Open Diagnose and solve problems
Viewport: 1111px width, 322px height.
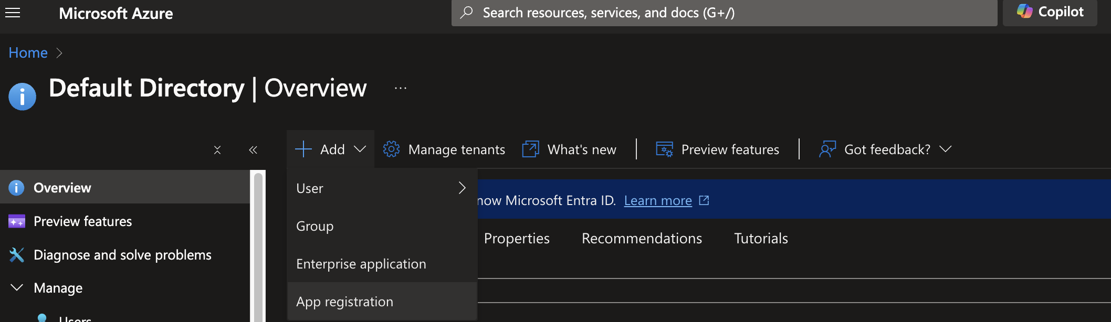coord(125,255)
